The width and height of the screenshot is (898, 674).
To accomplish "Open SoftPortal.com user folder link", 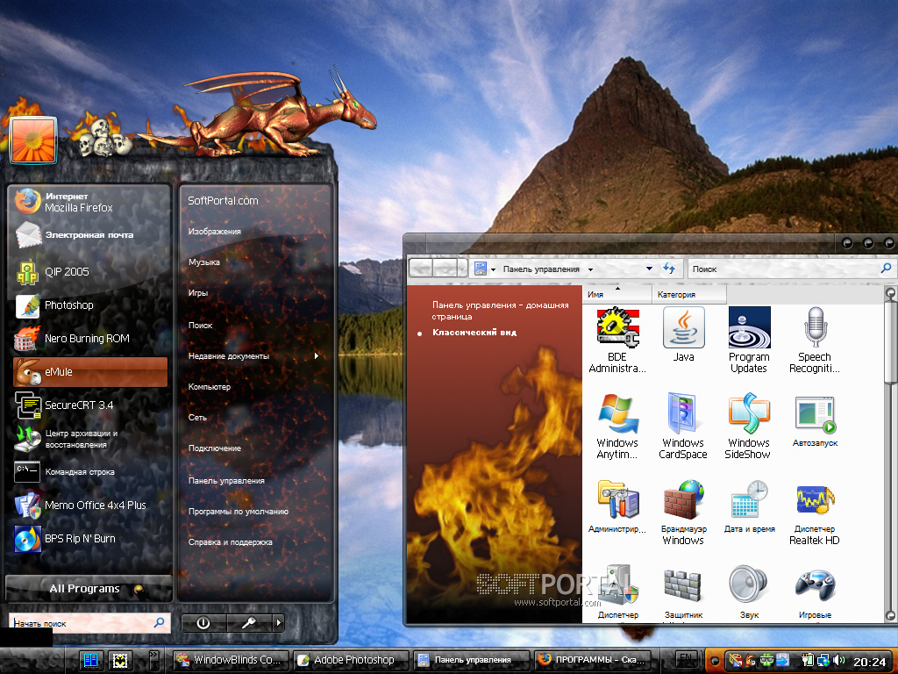I will tap(223, 201).
